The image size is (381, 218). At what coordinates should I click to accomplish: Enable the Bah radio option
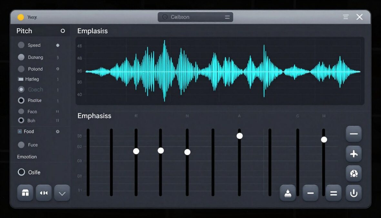(22, 120)
